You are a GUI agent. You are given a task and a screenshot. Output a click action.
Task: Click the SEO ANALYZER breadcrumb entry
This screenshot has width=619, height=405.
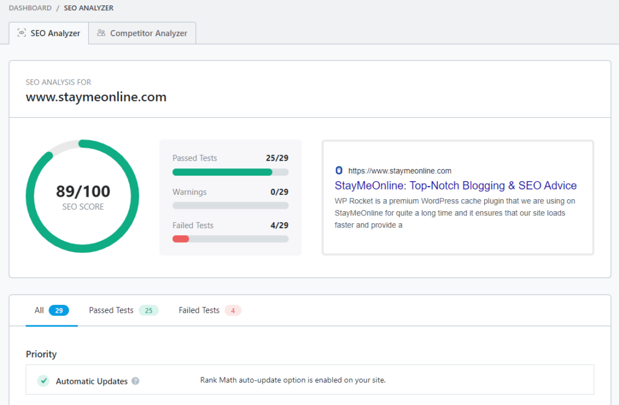coord(88,8)
